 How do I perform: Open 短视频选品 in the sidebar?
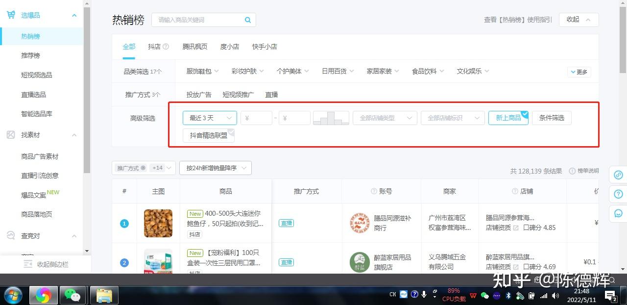pos(37,75)
